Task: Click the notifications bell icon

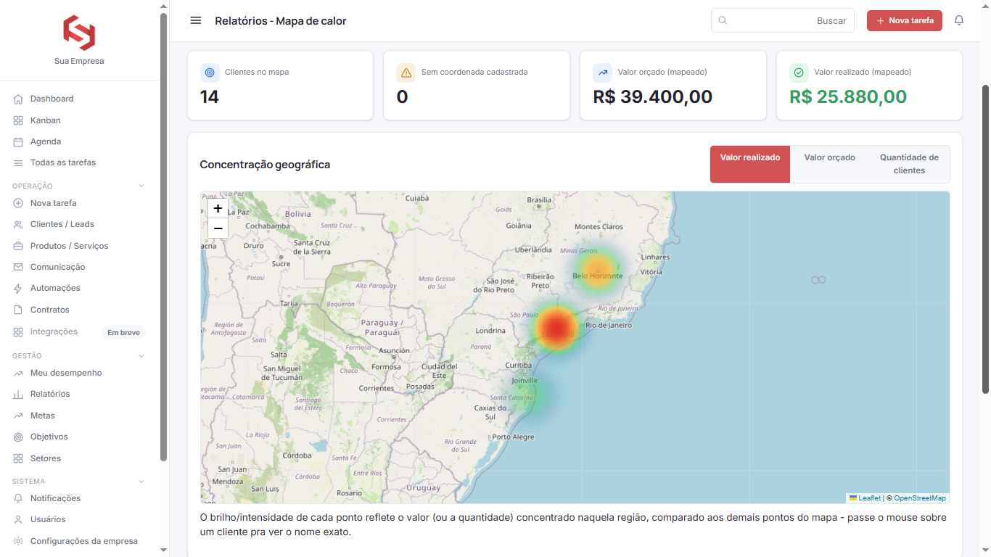Action: tap(959, 20)
